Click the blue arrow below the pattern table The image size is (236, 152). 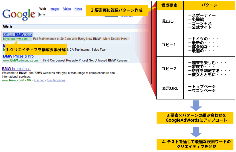click(x=196, y=106)
